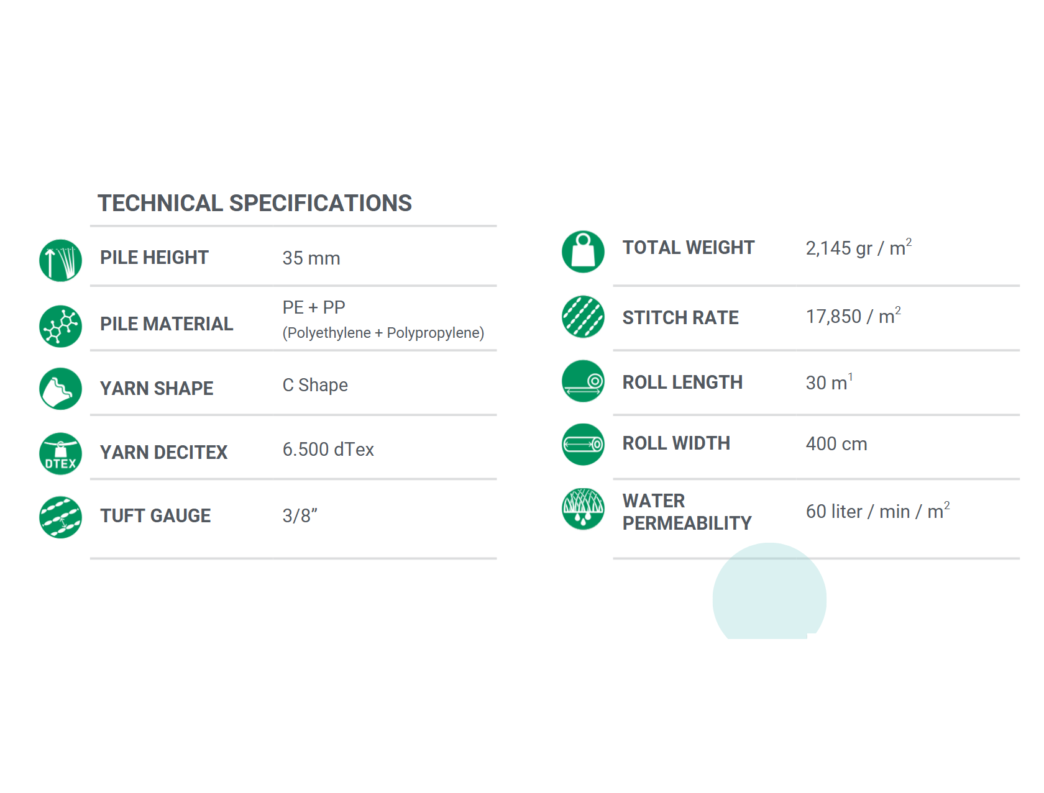Click the Roll Width roll icon

[x=583, y=444]
